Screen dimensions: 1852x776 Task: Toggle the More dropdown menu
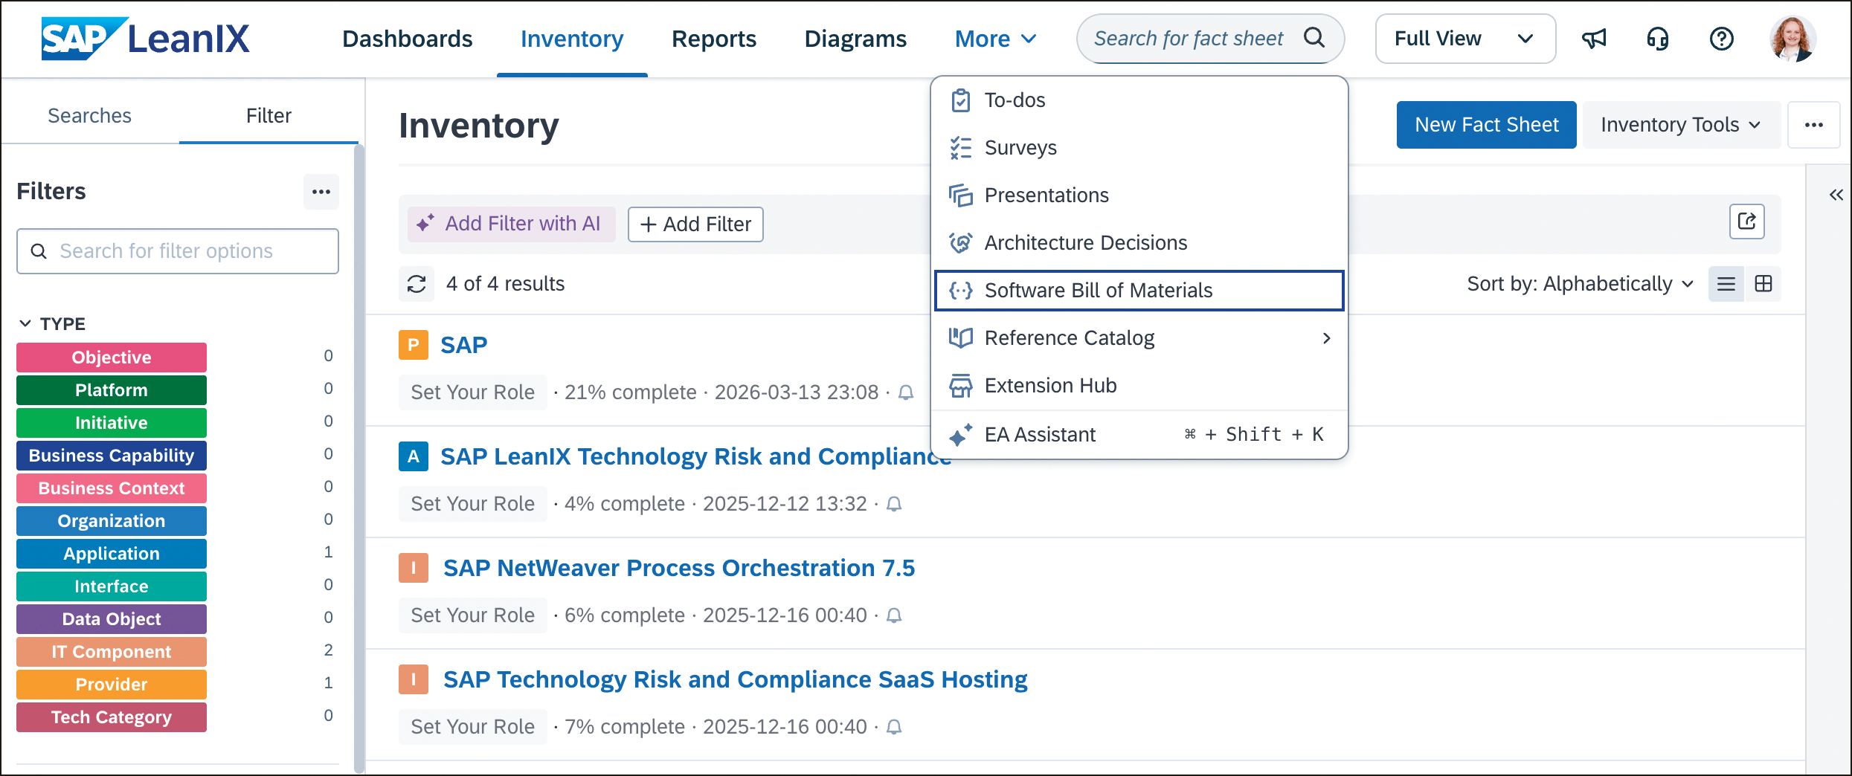(995, 39)
